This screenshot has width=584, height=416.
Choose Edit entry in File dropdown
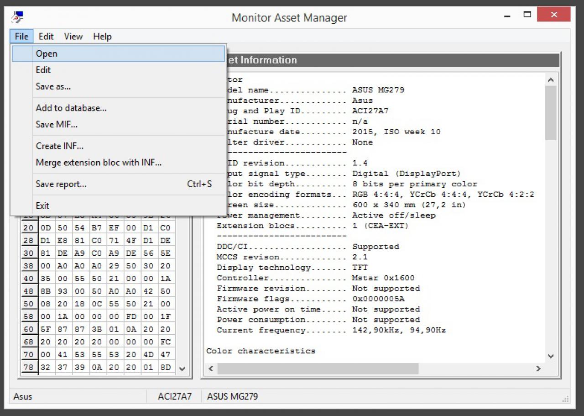[x=119, y=70]
